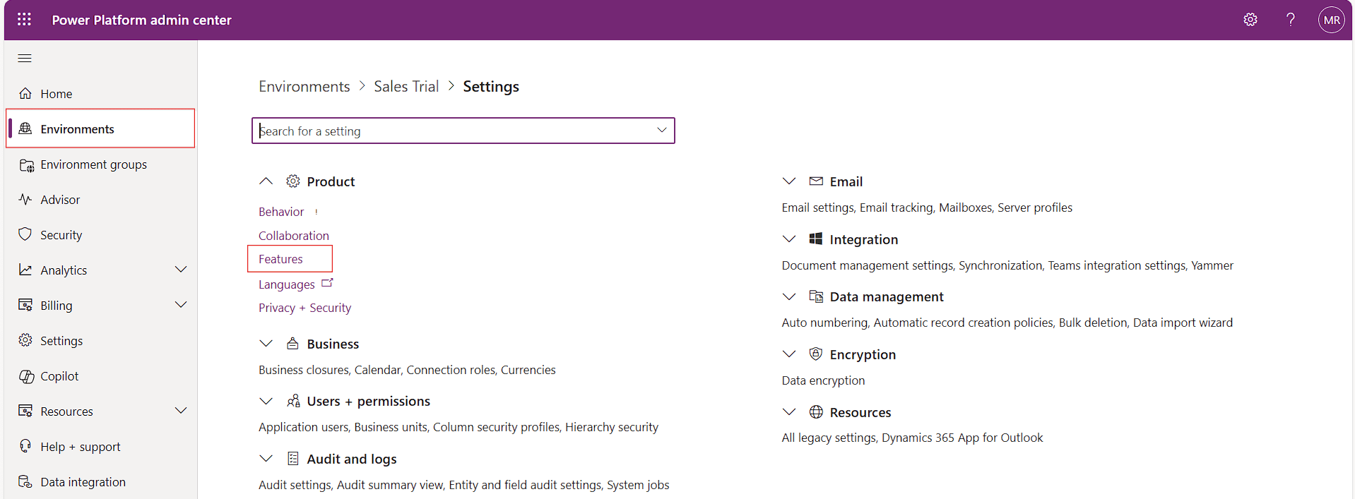Go to Home in the sidebar
The image size is (1355, 499).
56,94
